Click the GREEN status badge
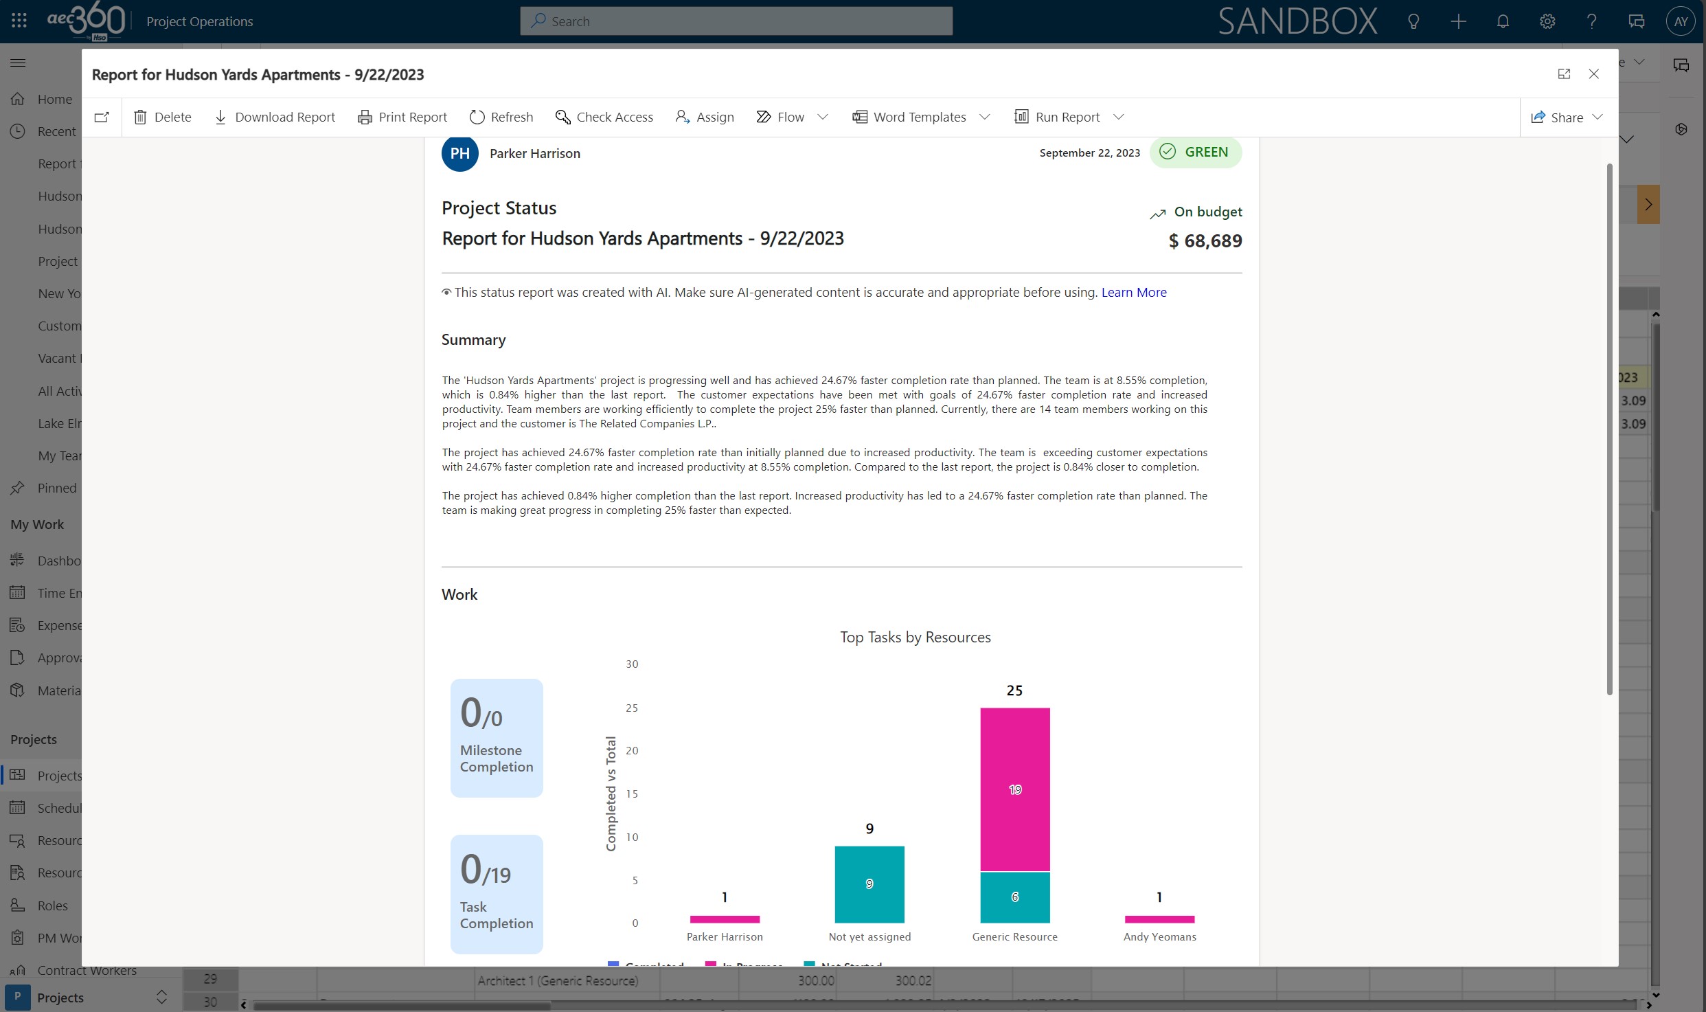Viewport: 1706px width, 1012px height. 1196,152
